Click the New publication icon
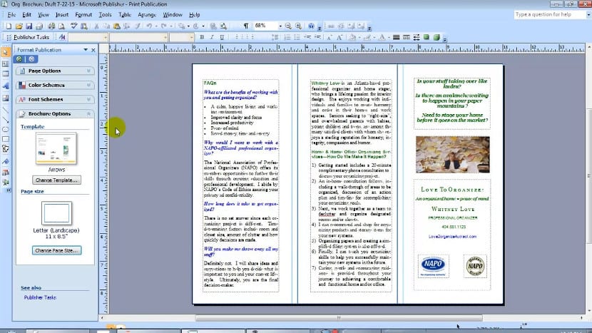This screenshot has height=333, width=592. (x=9, y=26)
